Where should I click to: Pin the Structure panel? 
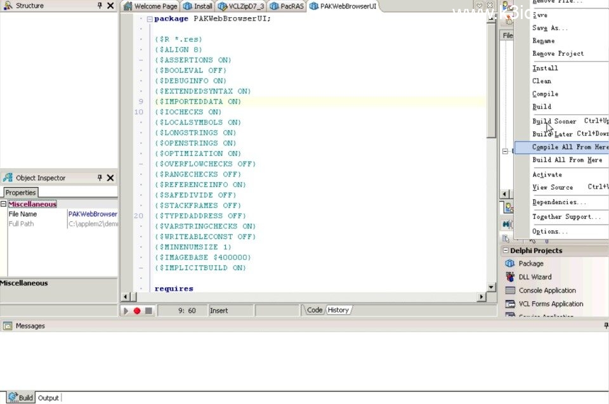click(100, 6)
